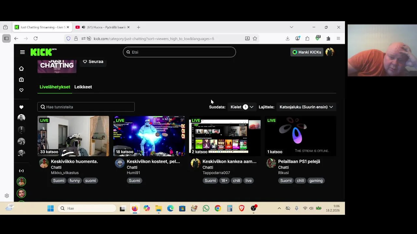Switch to the YouTube Huora tab

[103, 27]
